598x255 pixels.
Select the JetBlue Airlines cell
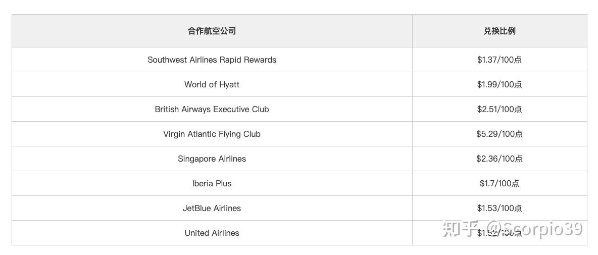(x=212, y=208)
